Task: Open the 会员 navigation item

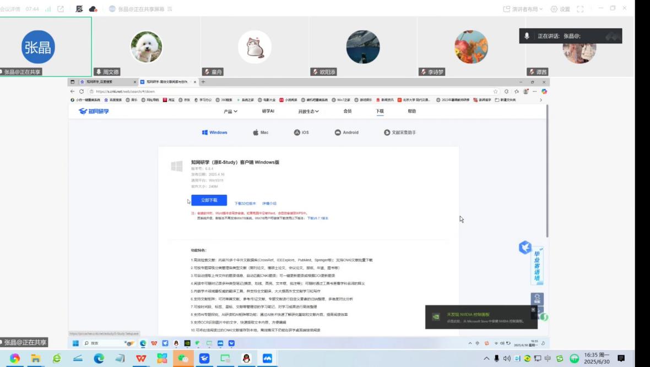Action: [348, 111]
